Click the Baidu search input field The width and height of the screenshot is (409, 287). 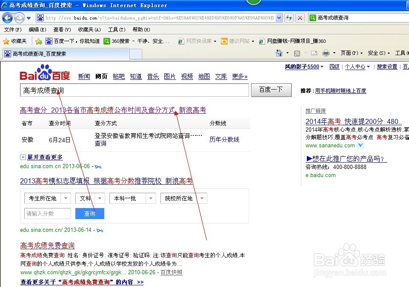click(134, 90)
